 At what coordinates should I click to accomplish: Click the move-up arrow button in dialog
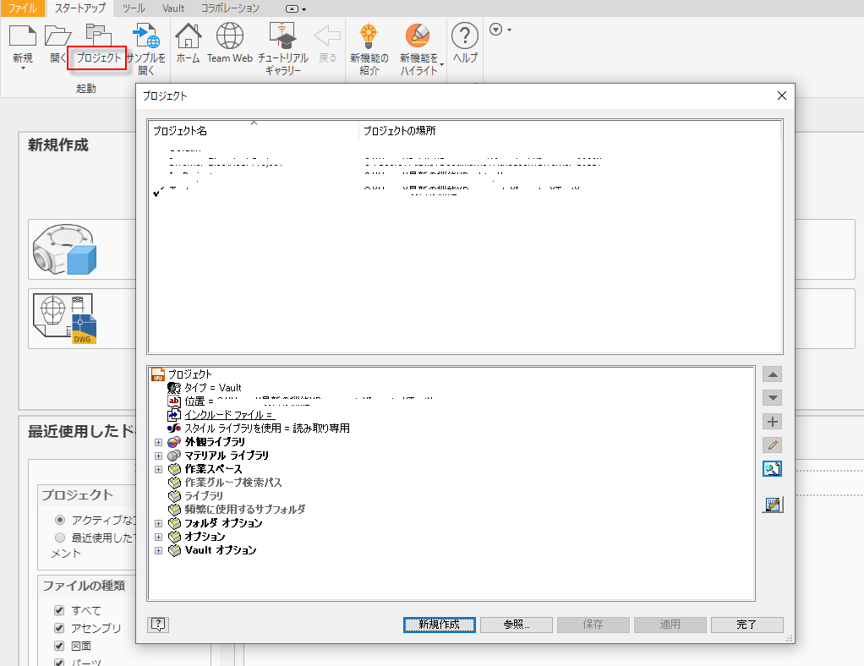click(x=773, y=374)
